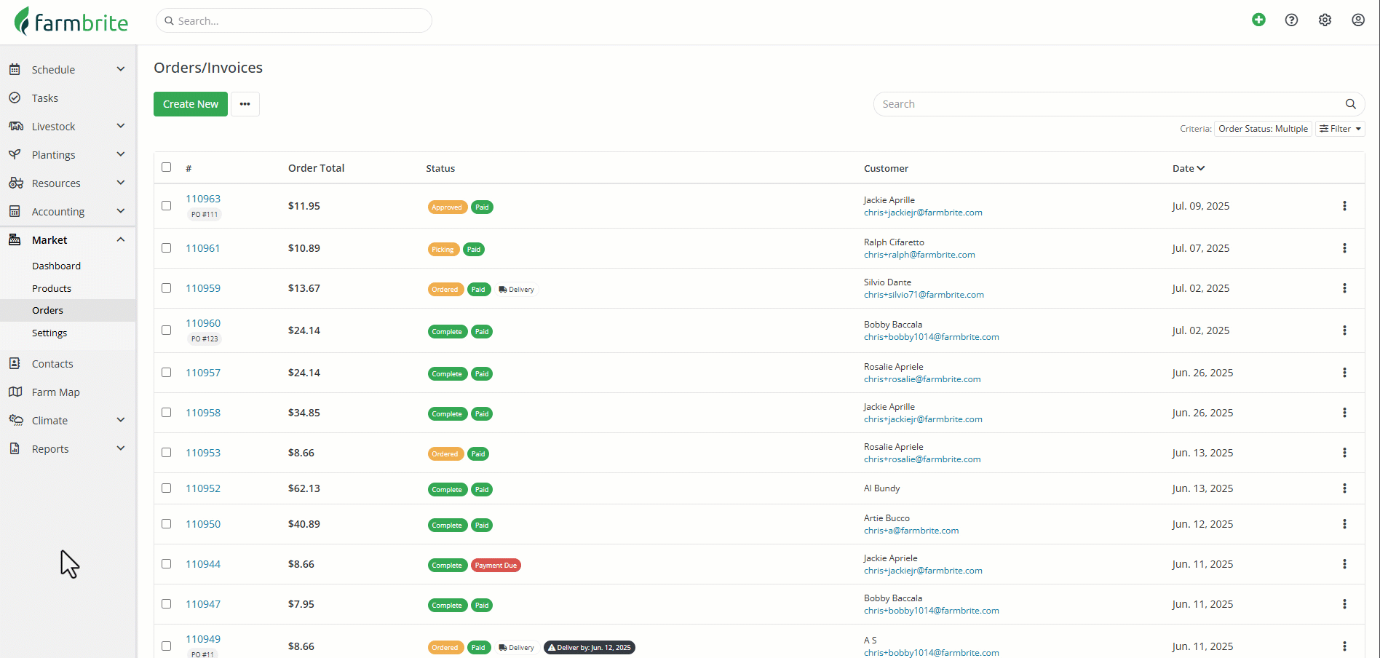Expand the Reports menu chevron
Viewport: 1380px width, 658px height.
[121, 448]
